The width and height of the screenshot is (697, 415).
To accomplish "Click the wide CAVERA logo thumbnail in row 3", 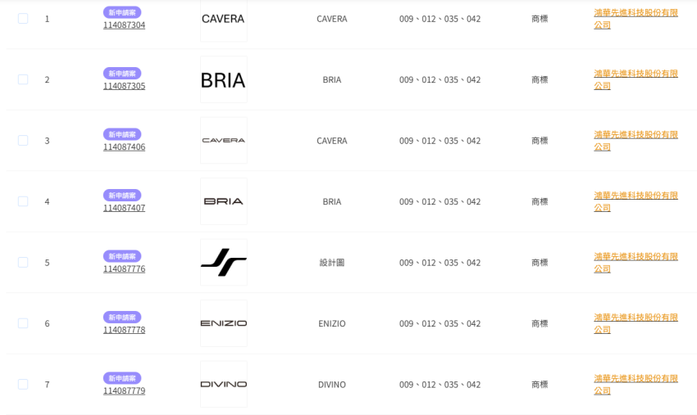I will [x=223, y=141].
